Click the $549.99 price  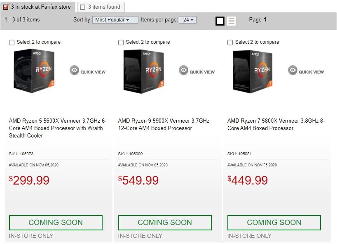pos(138,180)
